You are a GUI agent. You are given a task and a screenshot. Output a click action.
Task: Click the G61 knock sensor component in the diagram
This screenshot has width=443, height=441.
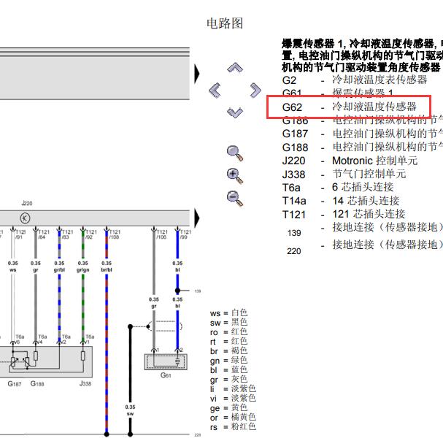pos(166,362)
